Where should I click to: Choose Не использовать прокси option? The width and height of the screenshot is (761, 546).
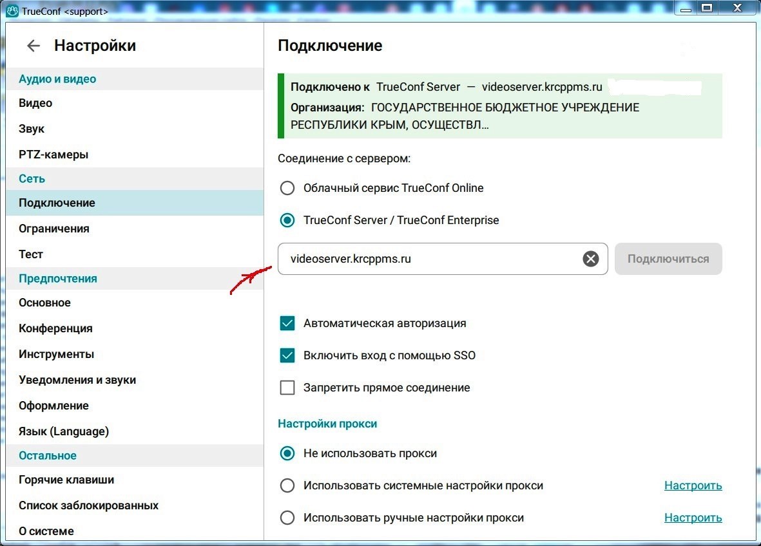[x=287, y=453]
